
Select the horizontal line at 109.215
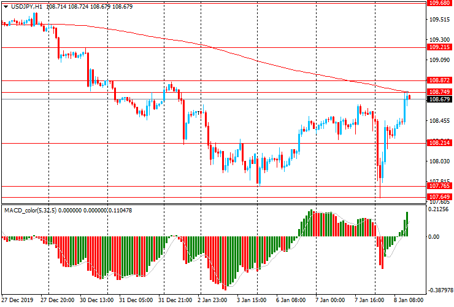click(214, 47)
